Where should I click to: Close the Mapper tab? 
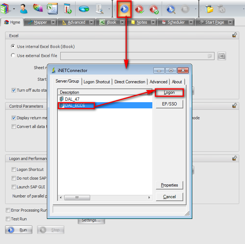tap(53, 22)
